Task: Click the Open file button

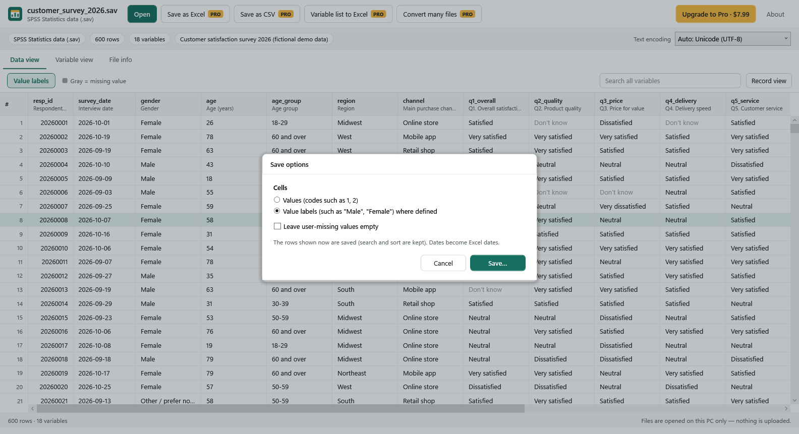Action: [142, 14]
